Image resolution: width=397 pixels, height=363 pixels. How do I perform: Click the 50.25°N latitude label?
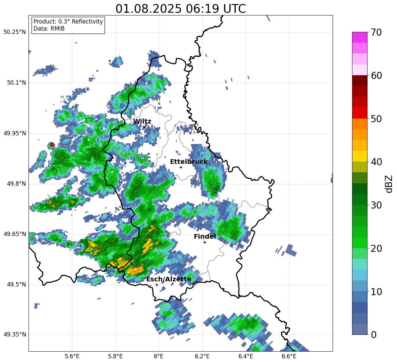tap(15, 32)
